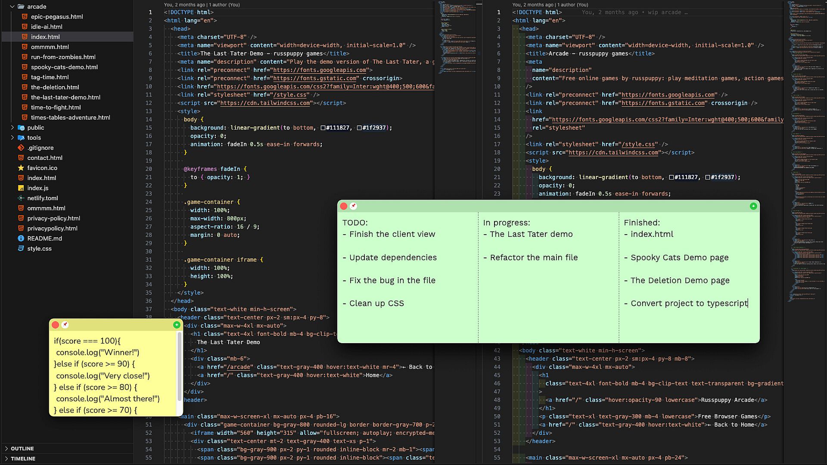Expand the public folder
The width and height of the screenshot is (827, 465).
[12, 127]
